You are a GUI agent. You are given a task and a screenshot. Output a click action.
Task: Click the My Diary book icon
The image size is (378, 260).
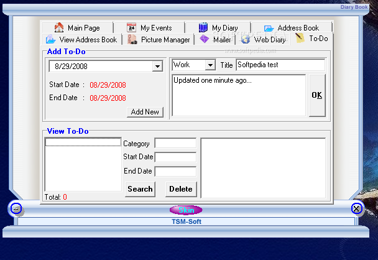click(x=203, y=27)
